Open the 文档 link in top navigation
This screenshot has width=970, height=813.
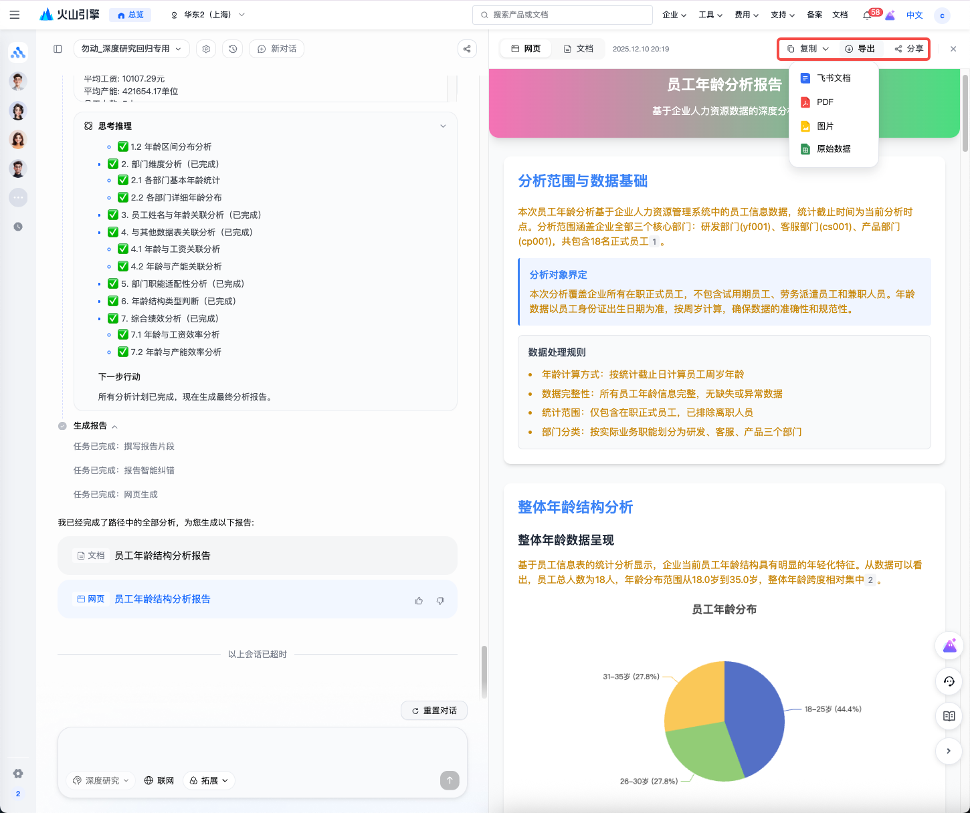pos(840,15)
